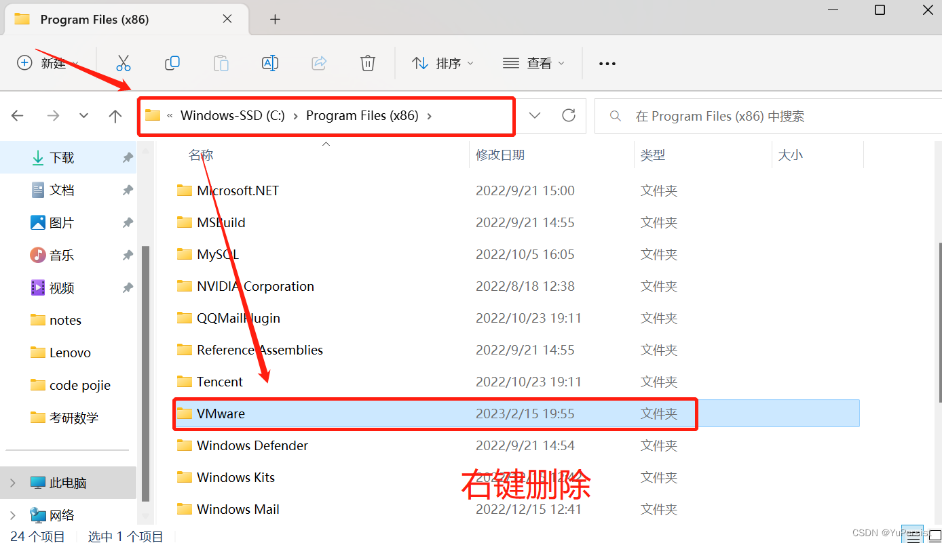This screenshot has width=942, height=543.
Task: Expand the 网络 tree node
Action: [12, 515]
